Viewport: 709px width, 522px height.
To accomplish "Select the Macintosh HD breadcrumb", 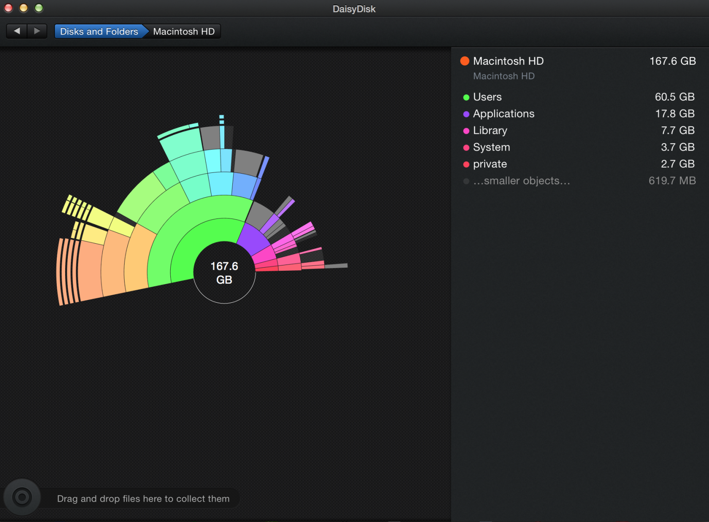I will click(x=184, y=31).
